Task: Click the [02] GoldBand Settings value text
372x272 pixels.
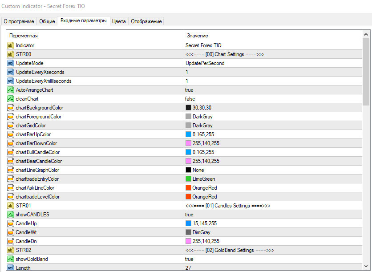Action: click(x=230, y=250)
